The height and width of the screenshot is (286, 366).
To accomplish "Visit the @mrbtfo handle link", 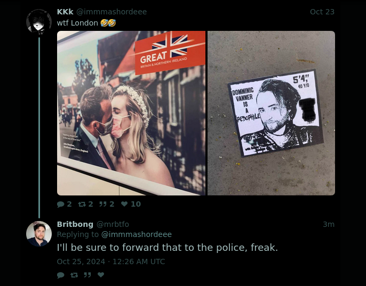I will (x=113, y=224).
